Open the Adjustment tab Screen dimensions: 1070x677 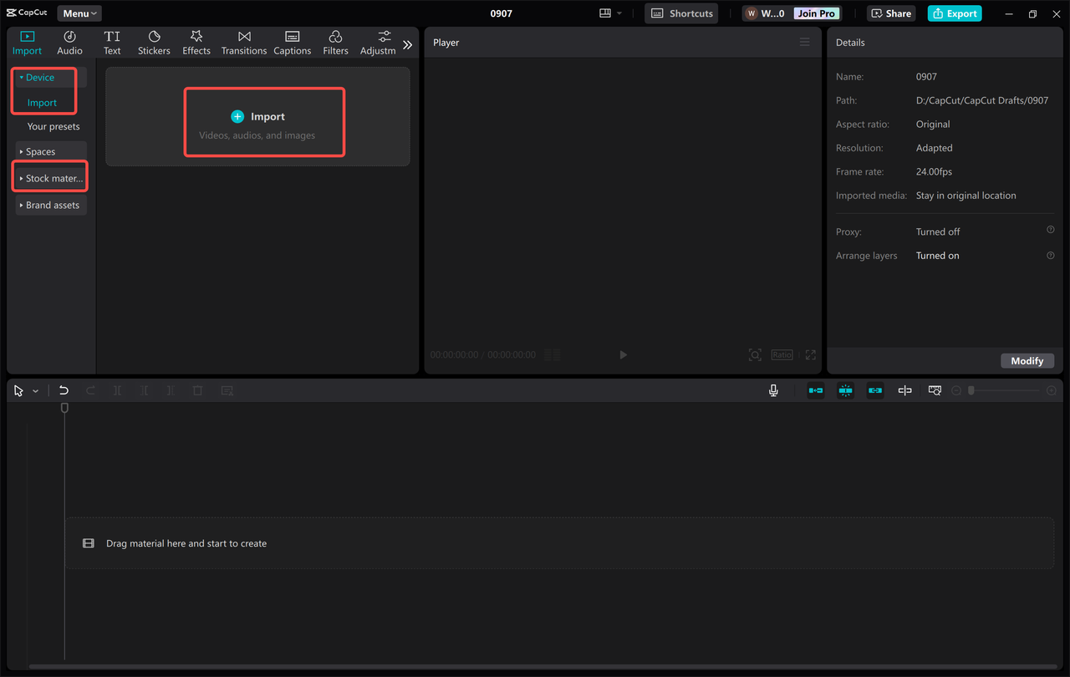(379, 43)
